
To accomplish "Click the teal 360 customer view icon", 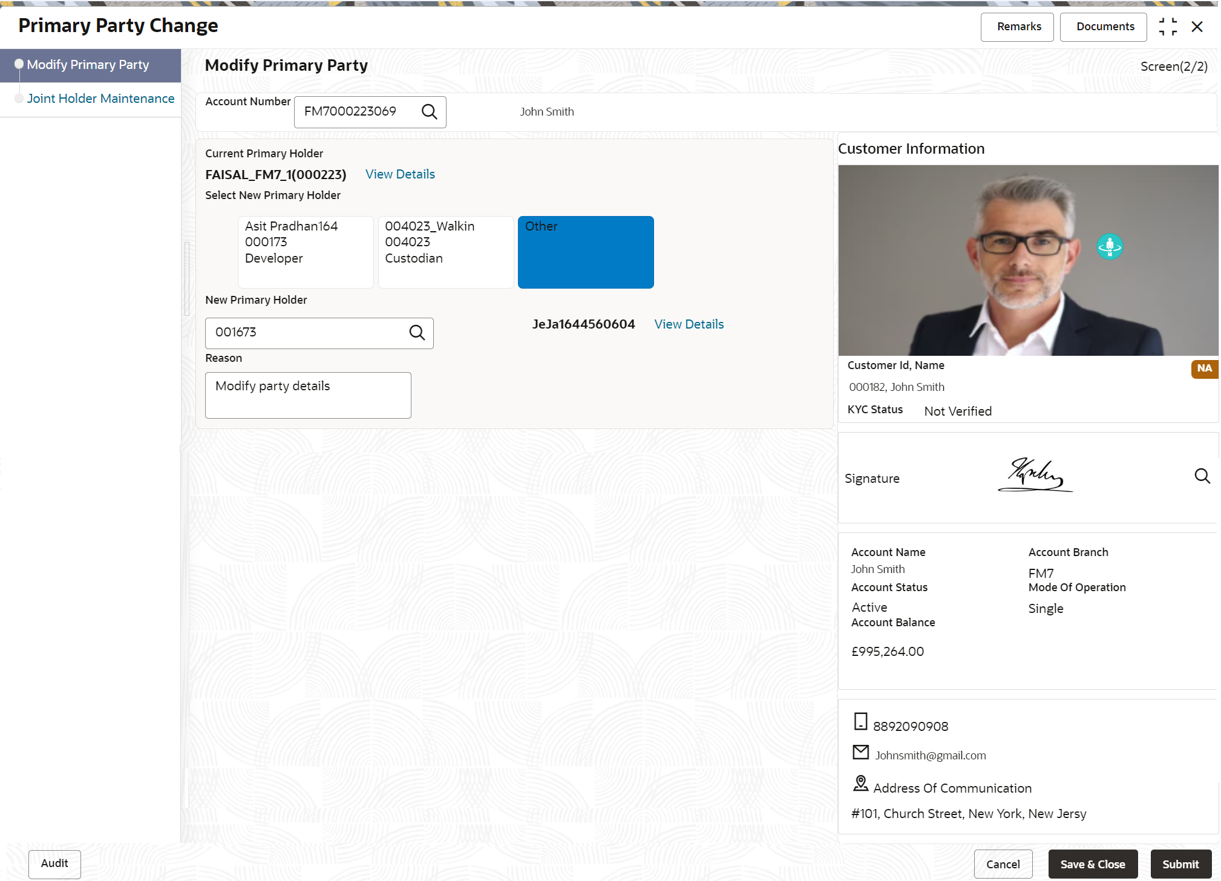I will [1109, 247].
